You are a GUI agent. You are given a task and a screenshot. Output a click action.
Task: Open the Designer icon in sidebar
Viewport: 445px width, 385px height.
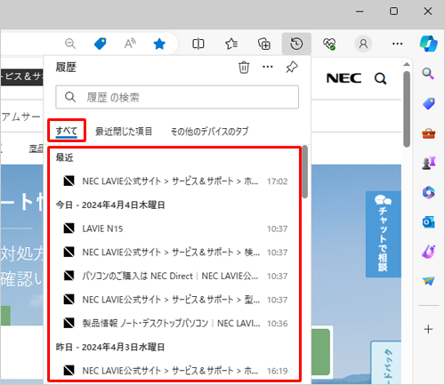tap(429, 252)
